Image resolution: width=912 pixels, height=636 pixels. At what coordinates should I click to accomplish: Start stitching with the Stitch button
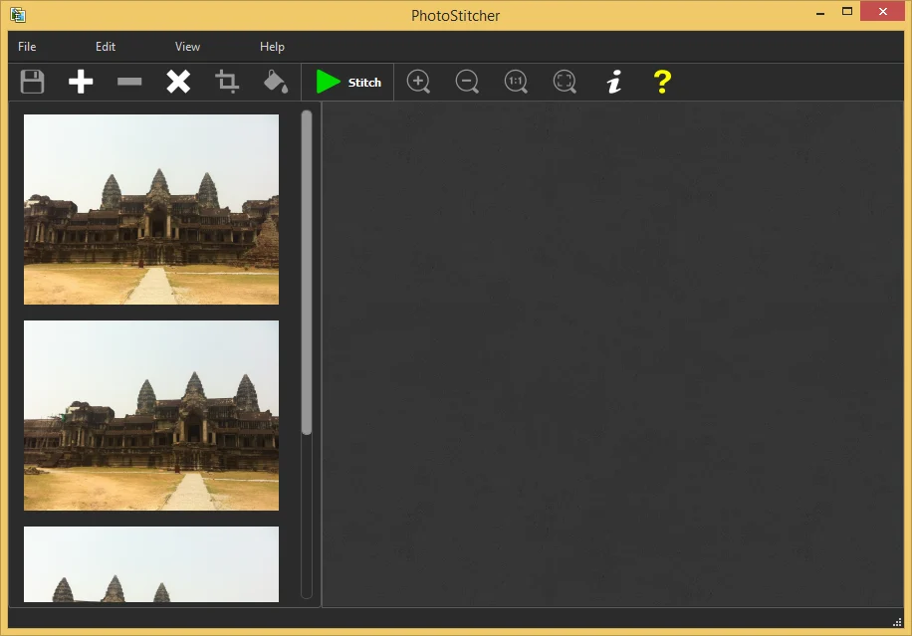pos(347,82)
